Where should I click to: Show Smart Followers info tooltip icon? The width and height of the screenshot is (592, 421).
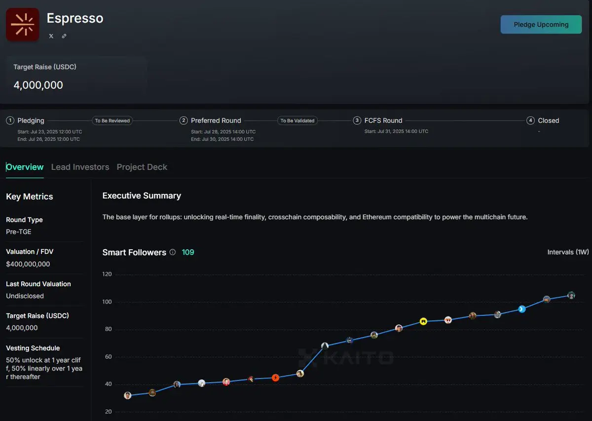click(x=173, y=252)
